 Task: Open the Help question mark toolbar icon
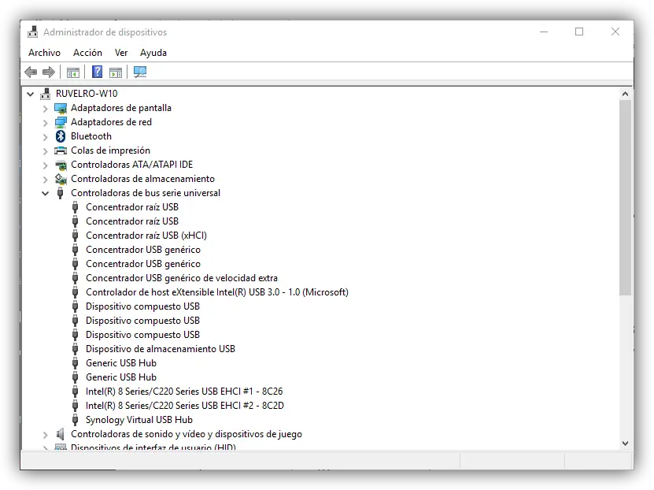[x=97, y=72]
